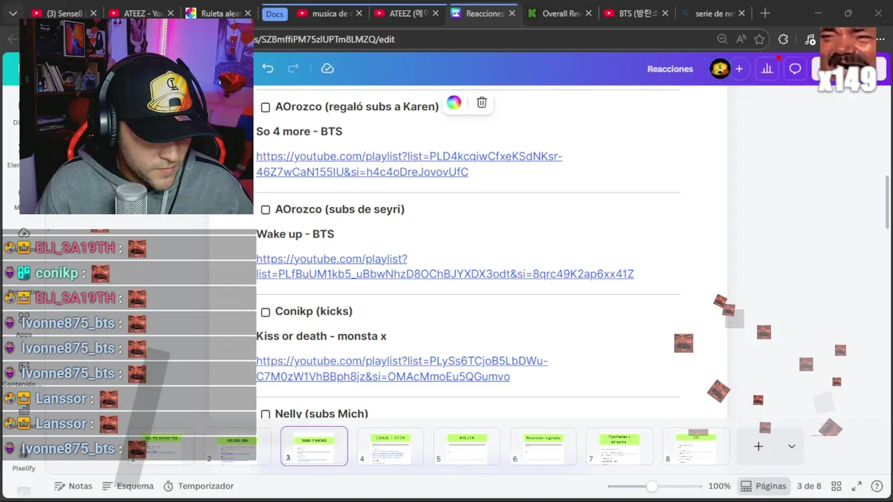Open the Wake up BTS playlist link
Viewport: 893px width, 502px height.
coord(444,266)
